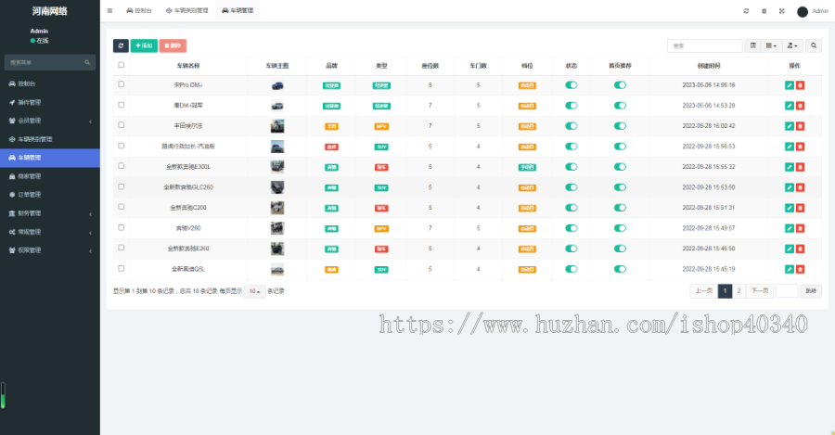Focus the sidebar menu search box
This screenshot has height=435, width=835.
pos(50,62)
